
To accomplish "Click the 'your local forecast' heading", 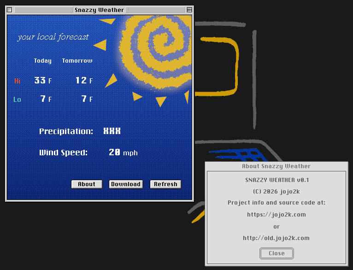I will 53,37.
